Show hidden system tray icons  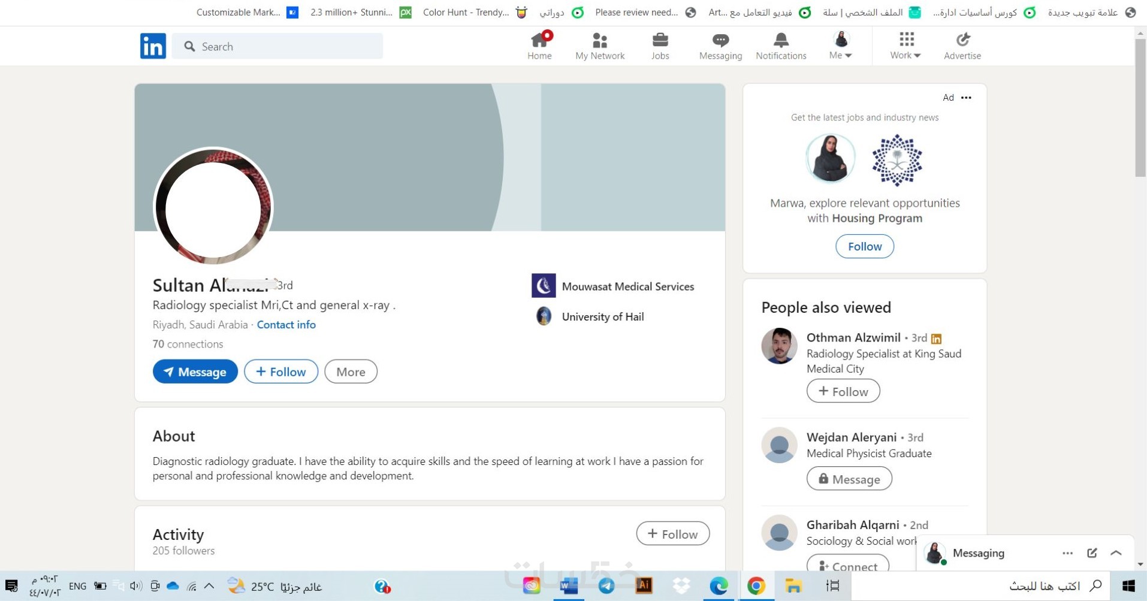(209, 586)
